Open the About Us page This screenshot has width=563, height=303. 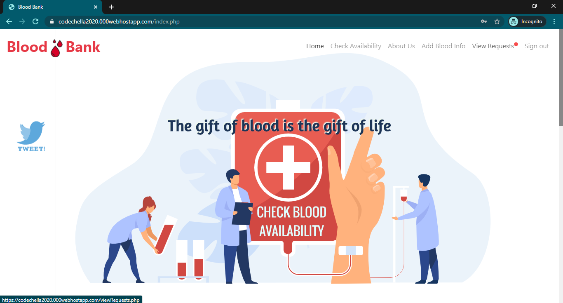401,46
